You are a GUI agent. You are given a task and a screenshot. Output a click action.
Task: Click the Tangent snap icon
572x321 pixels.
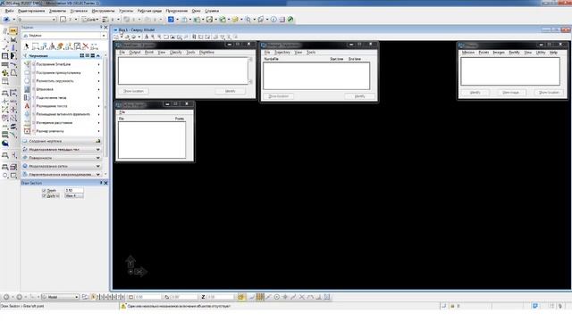(x=310, y=297)
